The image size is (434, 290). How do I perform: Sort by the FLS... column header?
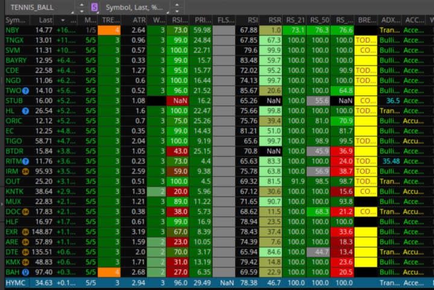tap(224, 20)
